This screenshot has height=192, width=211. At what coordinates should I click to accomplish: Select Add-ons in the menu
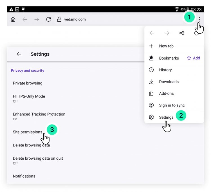click(166, 94)
